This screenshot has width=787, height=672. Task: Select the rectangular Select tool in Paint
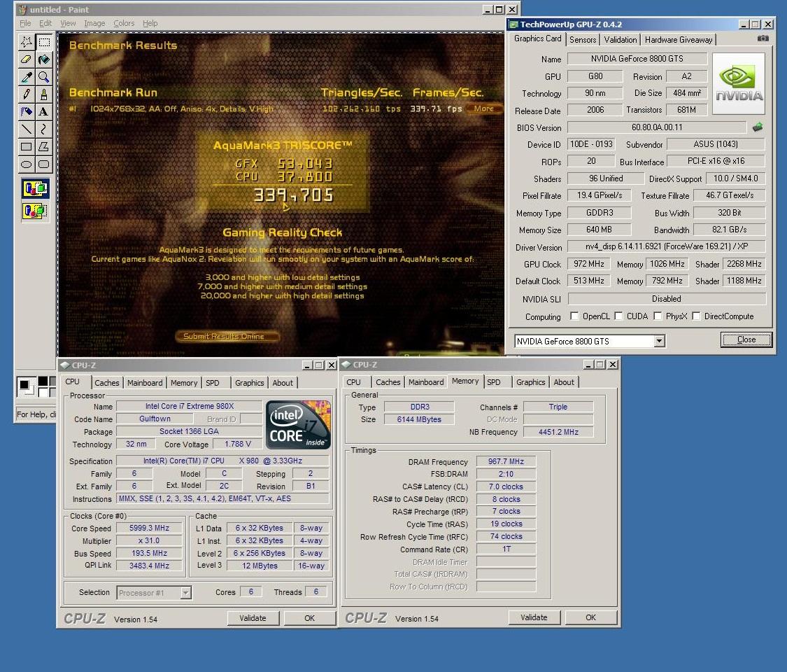coord(44,42)
